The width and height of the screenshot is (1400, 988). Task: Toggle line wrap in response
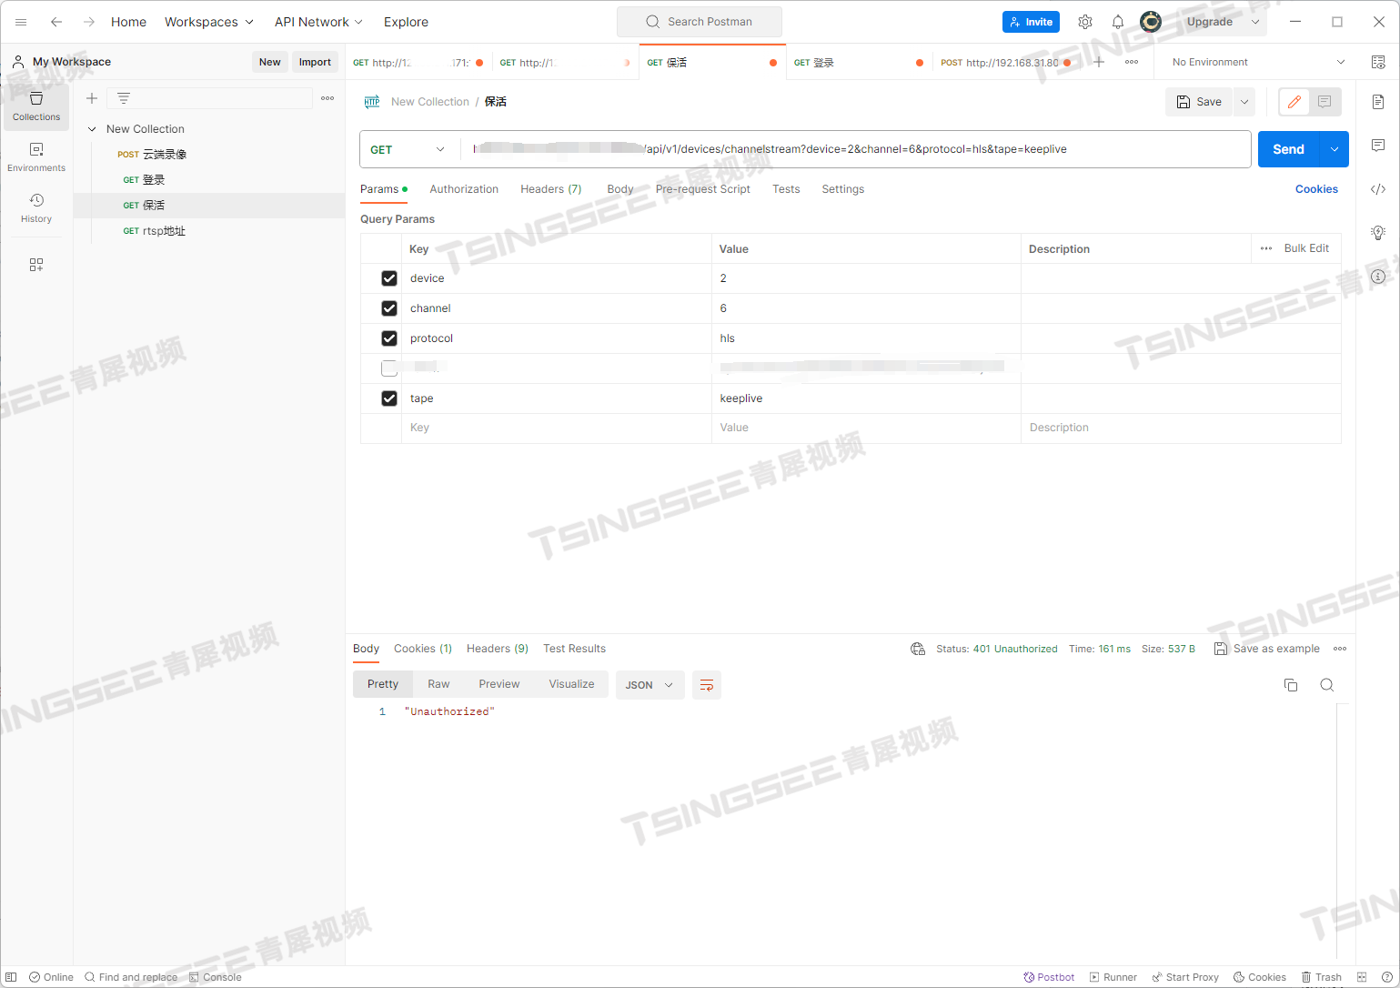pos(707,685)
